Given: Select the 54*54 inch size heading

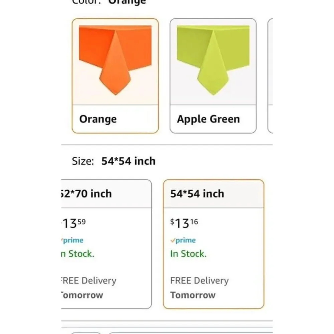Looking at the screenshot, I should pos(197,194).
